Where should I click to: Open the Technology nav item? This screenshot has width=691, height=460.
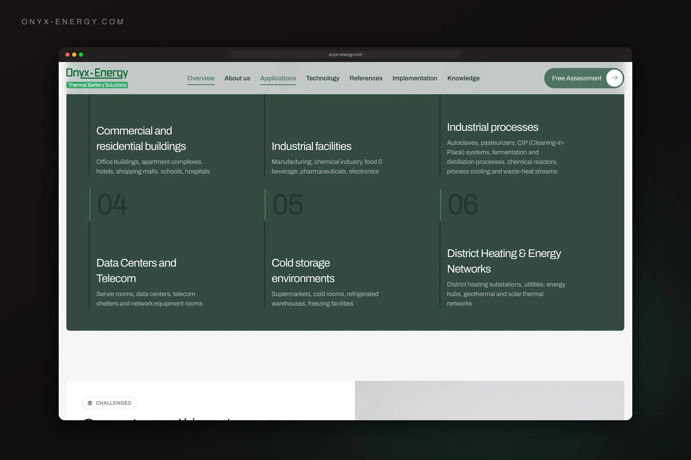[323, 78]
